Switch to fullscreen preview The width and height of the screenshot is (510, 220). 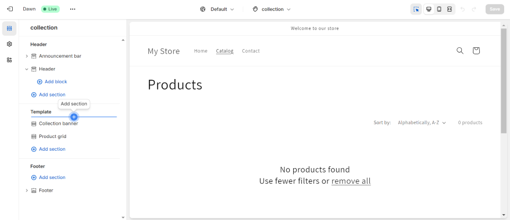point(450,9)
